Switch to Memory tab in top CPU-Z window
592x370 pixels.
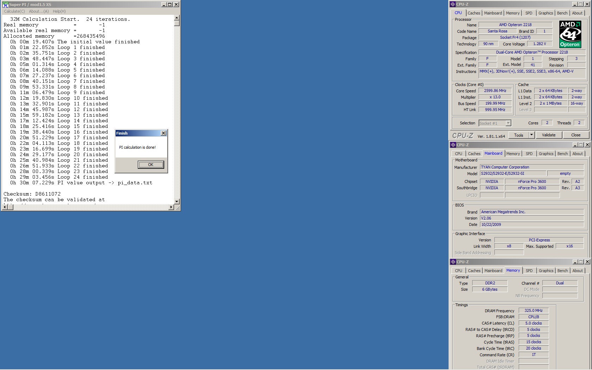point(513,13)
